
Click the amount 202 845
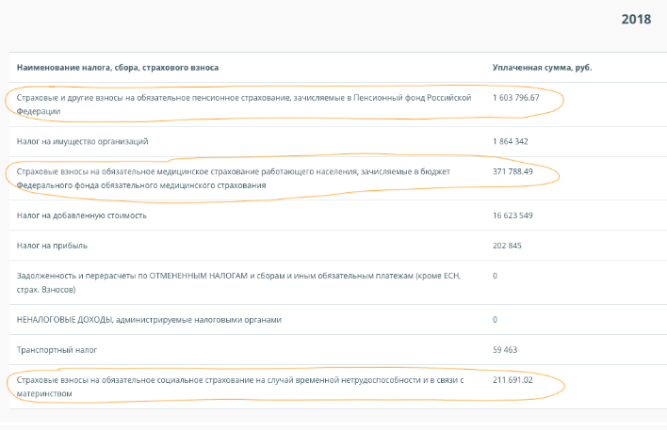(510, 246)
